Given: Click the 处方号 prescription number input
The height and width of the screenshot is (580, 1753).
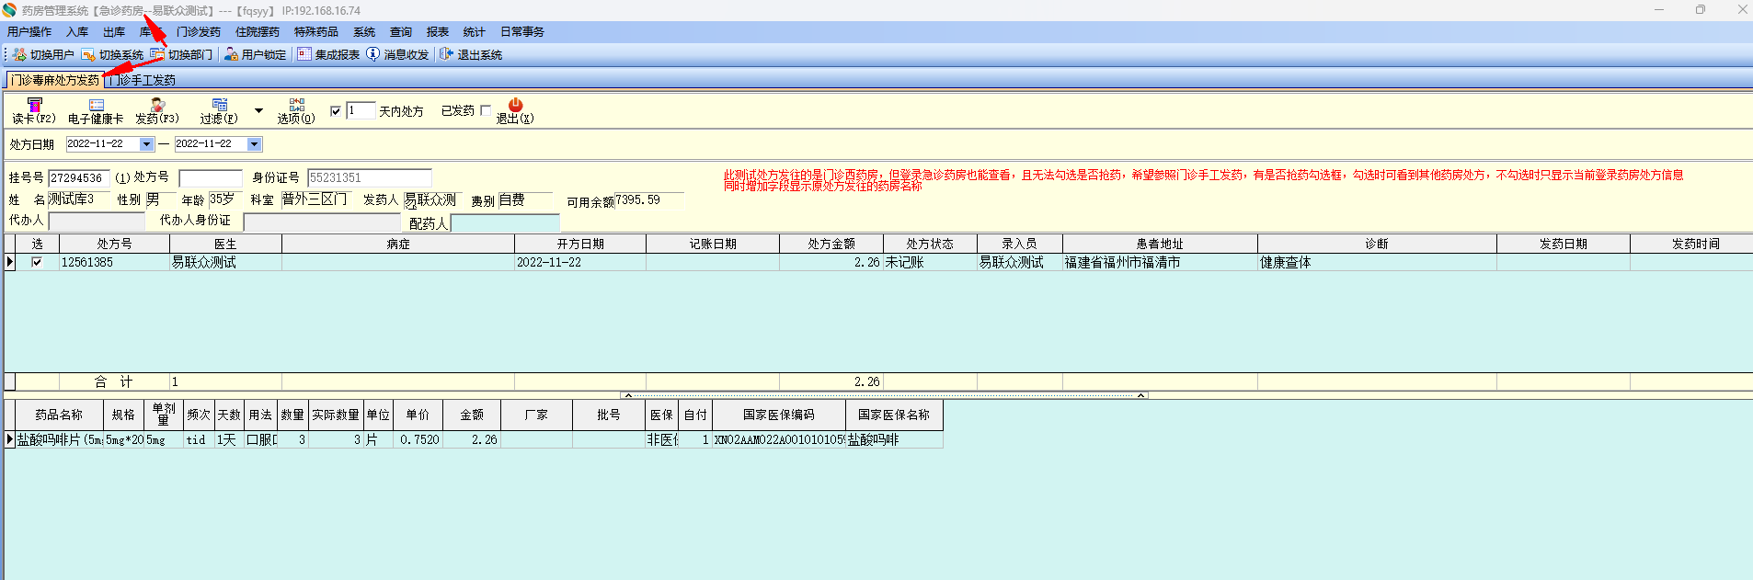Looking at the screenshot, I should coord(211,178).
